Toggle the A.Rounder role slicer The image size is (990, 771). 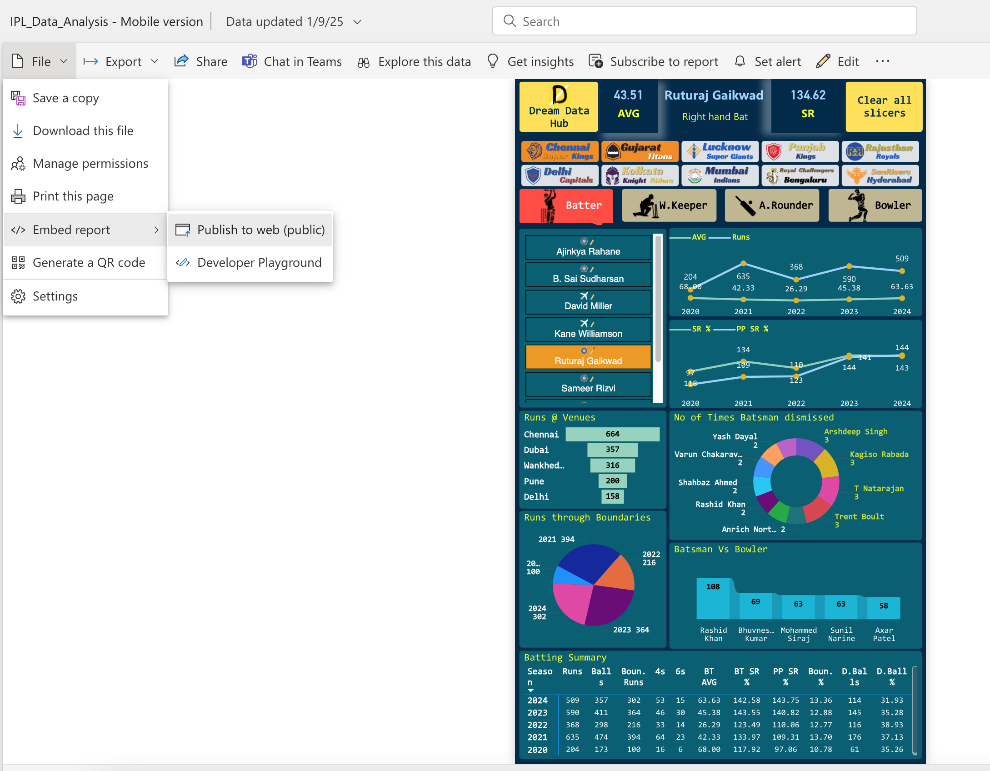pos(772,206)
